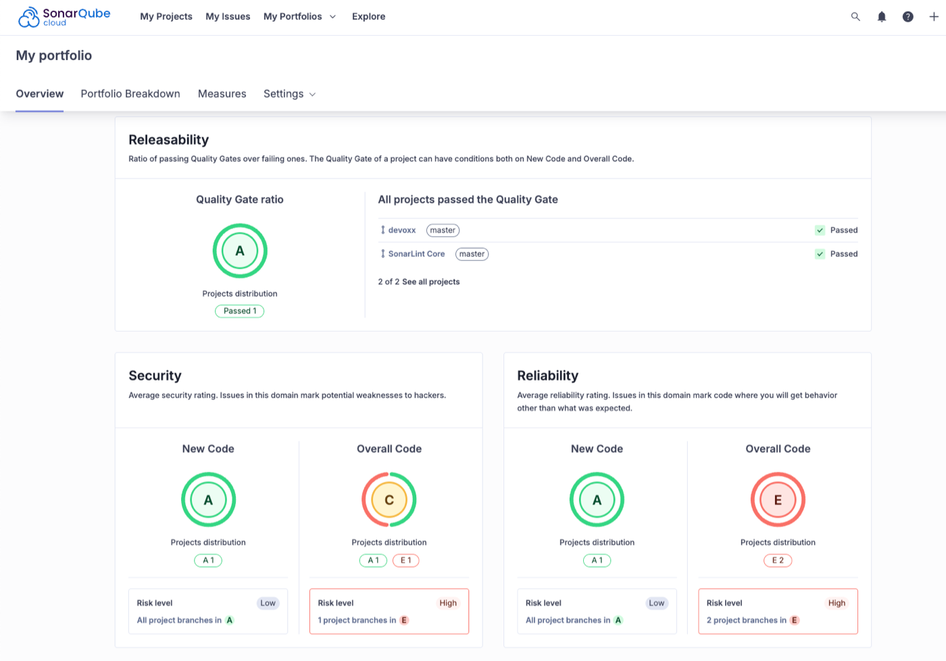Click the Passed 1 distribution pill
946x661 pixels.
click(x=240, y=311)
